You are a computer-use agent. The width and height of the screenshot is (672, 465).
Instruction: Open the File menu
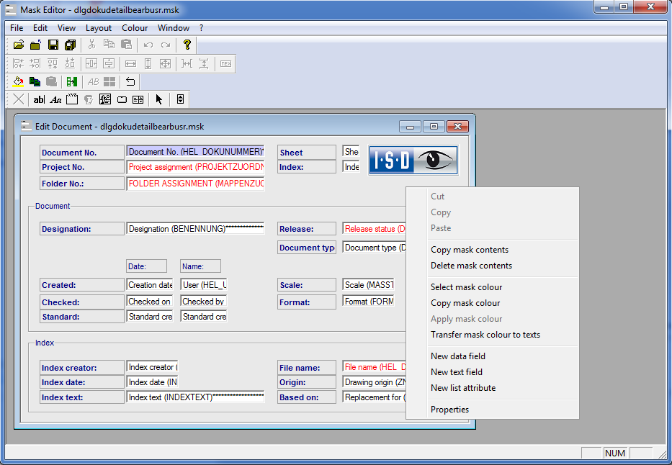pos(17,28)
